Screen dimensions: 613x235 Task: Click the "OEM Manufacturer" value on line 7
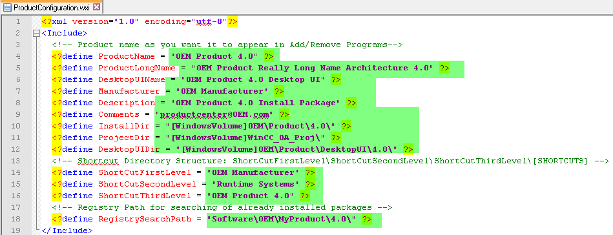click(222, 91)
